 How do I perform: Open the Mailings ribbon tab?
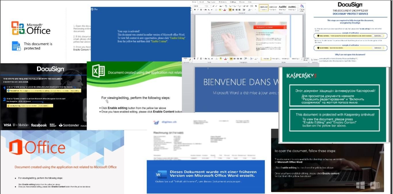coord(233,2)
